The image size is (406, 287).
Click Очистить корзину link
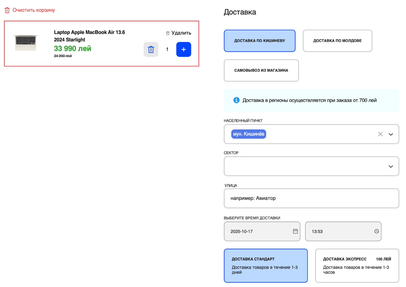point(34,10)
